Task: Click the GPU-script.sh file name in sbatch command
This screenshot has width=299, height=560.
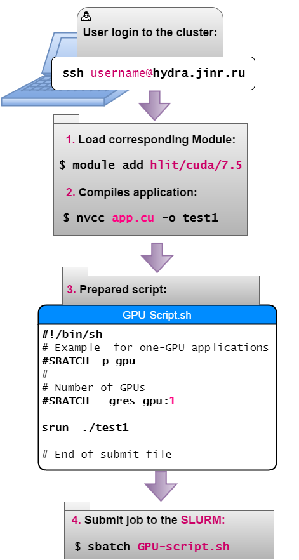Action: (183, 547)
